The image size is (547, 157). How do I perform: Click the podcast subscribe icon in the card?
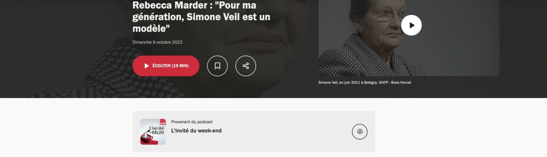pyautogui.click(x=360, y=132)
